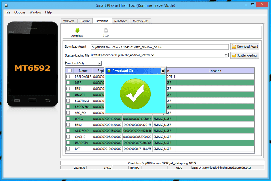
Task: Click the Location column header
Action: [x=215, y=71]
